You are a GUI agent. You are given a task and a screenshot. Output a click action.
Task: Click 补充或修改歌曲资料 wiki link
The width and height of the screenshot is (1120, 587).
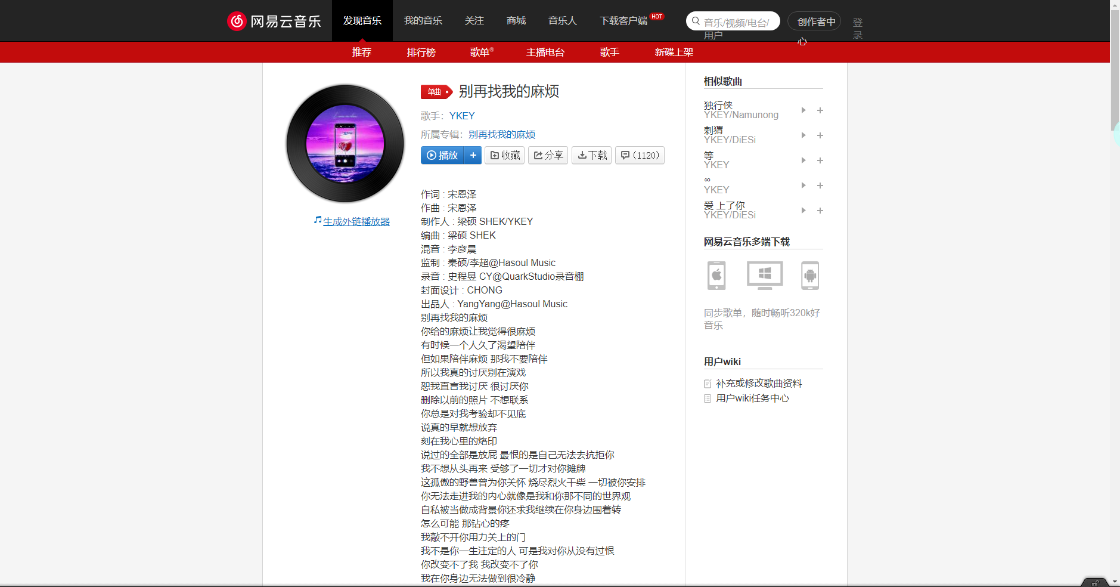point(759,383)
